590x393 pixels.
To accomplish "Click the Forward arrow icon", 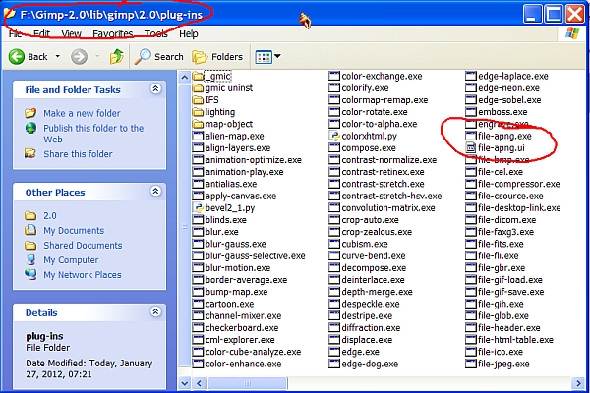I will (x=79, y=57).
